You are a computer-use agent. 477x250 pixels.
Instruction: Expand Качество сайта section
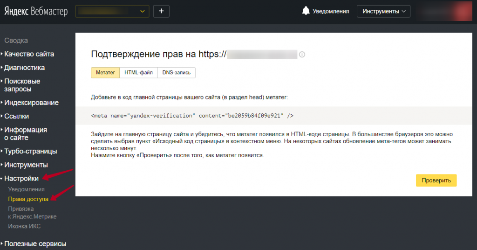coord(29,54)
